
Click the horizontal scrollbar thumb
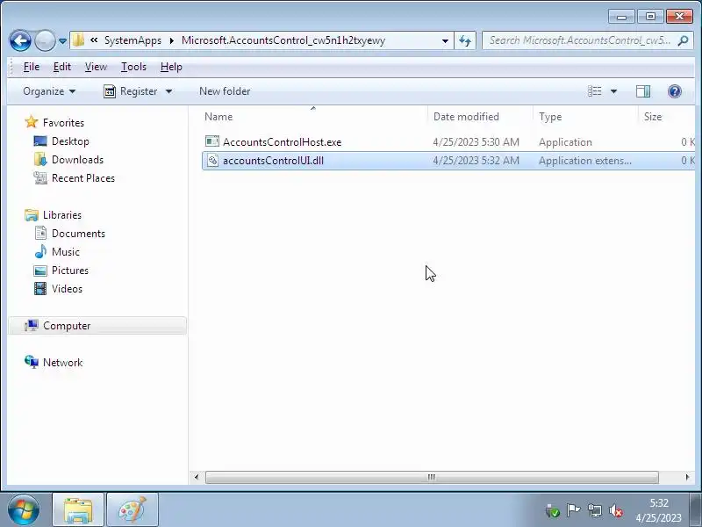pos(432,477)
